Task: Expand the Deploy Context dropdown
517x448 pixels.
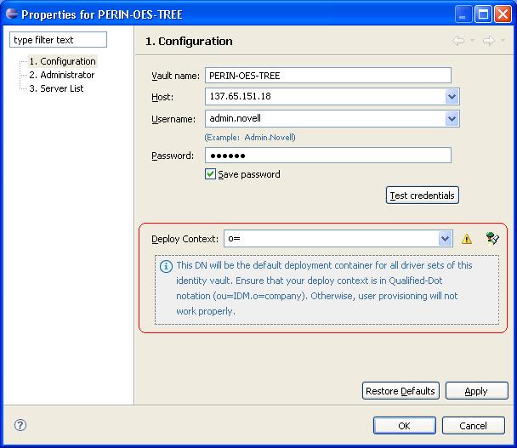Action: click(x=445, y=239)
